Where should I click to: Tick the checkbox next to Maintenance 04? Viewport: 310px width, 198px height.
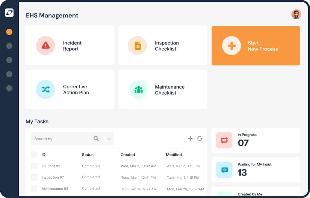click(34, 188)
